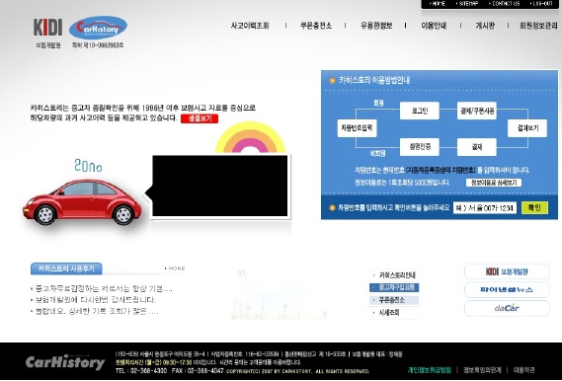This screenshot has width=562, height=381.
Task: Click the LOGOUT link in the top bar
Action: pos(541,4)
